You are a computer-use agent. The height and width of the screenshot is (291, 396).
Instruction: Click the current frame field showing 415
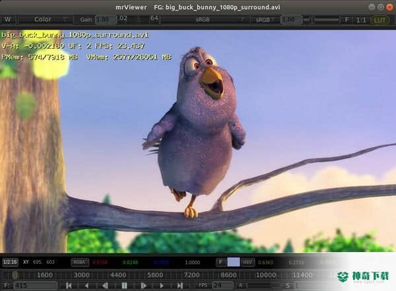coord(35,286)
